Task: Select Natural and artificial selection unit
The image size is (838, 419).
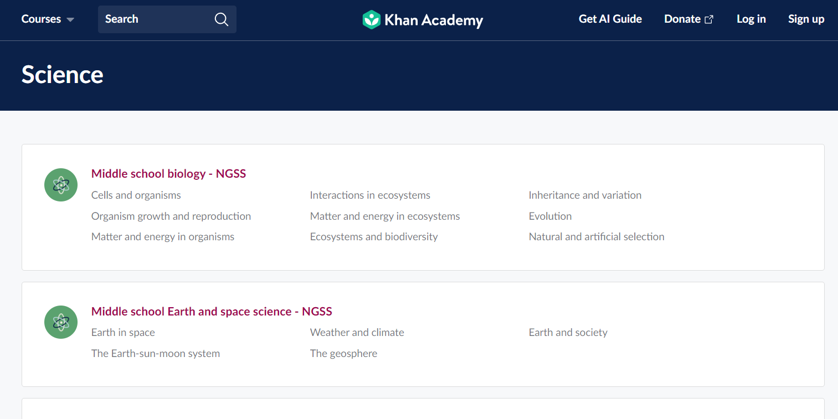Action: [x=597, y=237]
